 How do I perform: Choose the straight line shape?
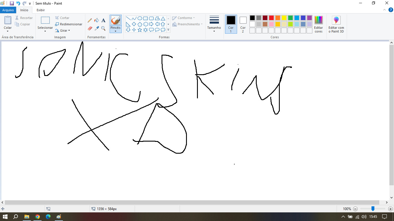(128, 18)
